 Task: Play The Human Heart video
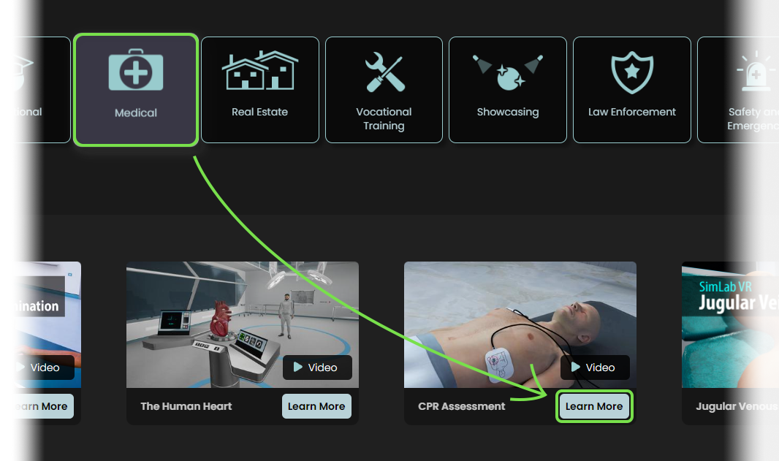pyautogui.click(x=317, y=367)
